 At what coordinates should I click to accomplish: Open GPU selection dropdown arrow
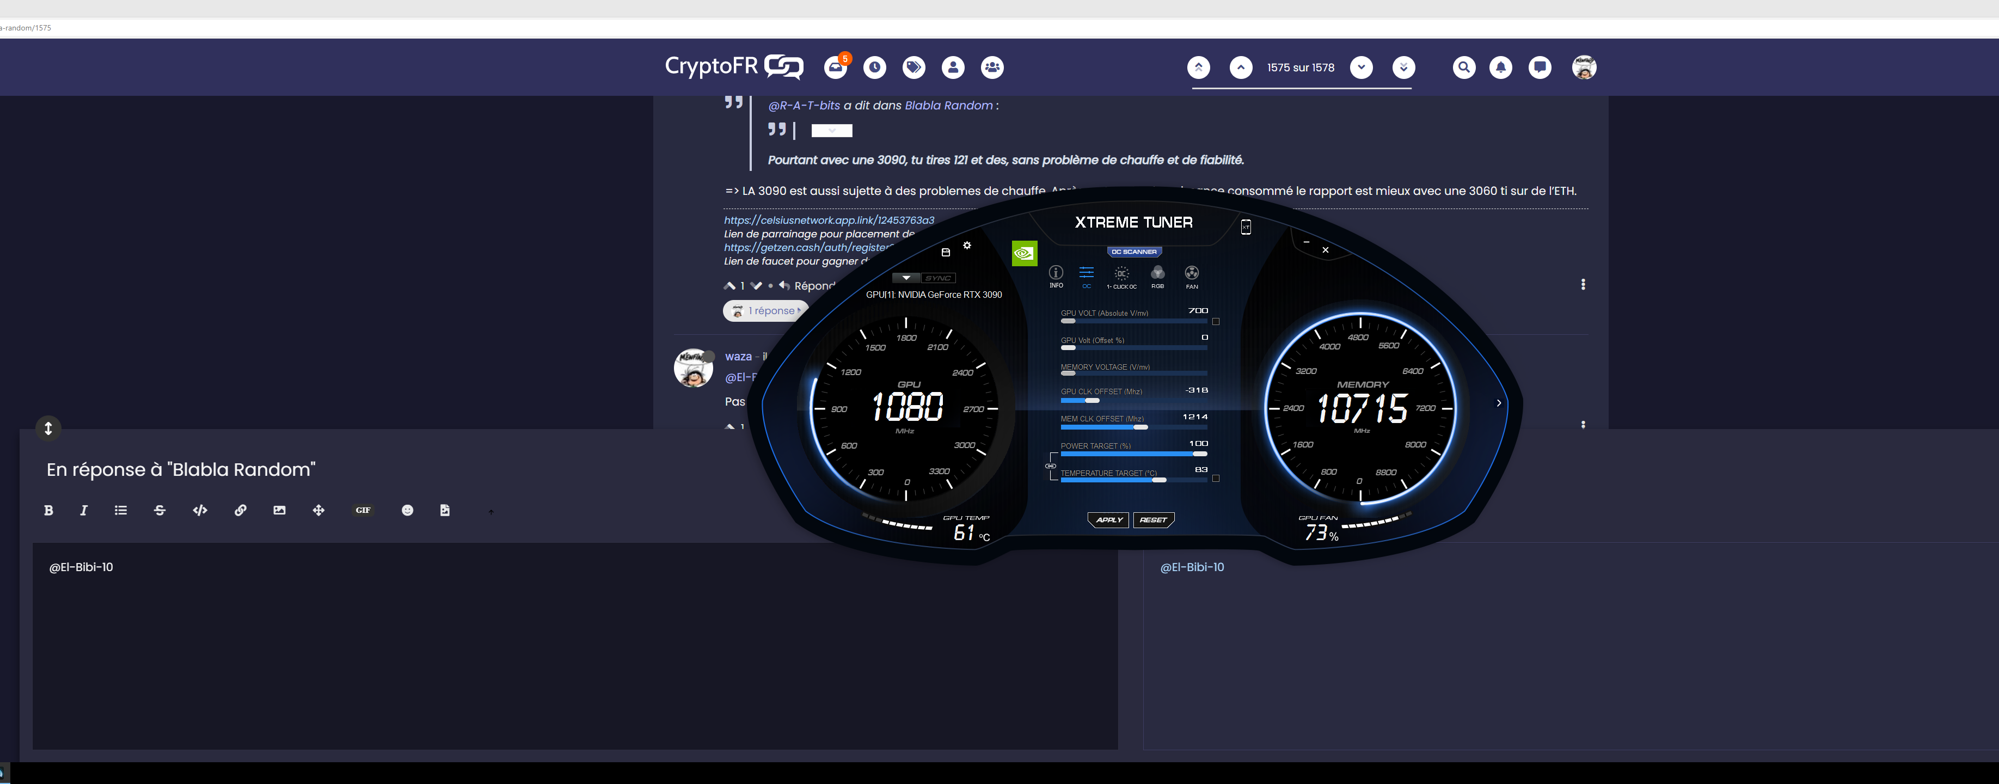906,278
